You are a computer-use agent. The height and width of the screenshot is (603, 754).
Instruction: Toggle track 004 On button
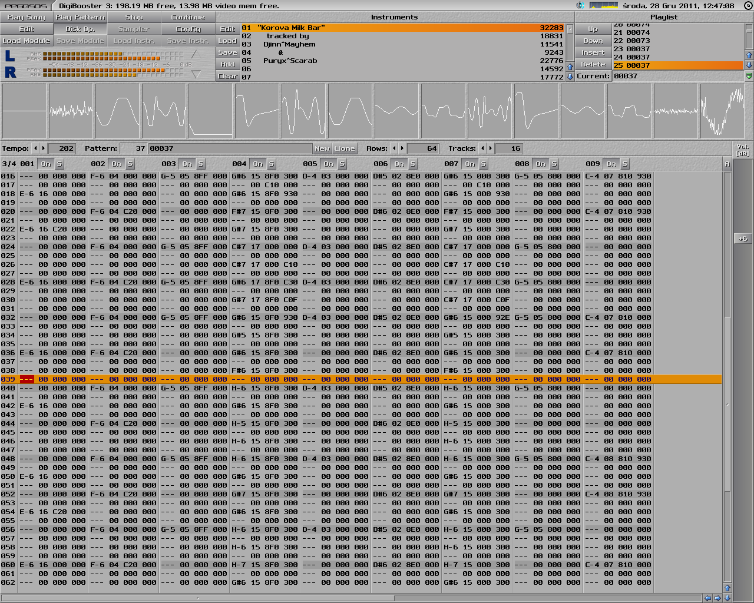tap(258, 164)
